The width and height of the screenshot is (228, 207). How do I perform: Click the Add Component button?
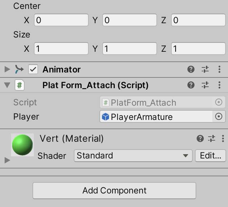114,191
